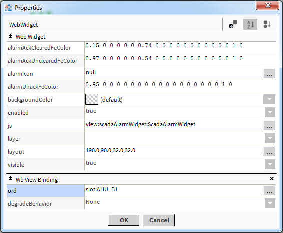The image size is (283, 233).
Task: Click the alarmUnackFeColor value field
Action: (x=180, y=86)
